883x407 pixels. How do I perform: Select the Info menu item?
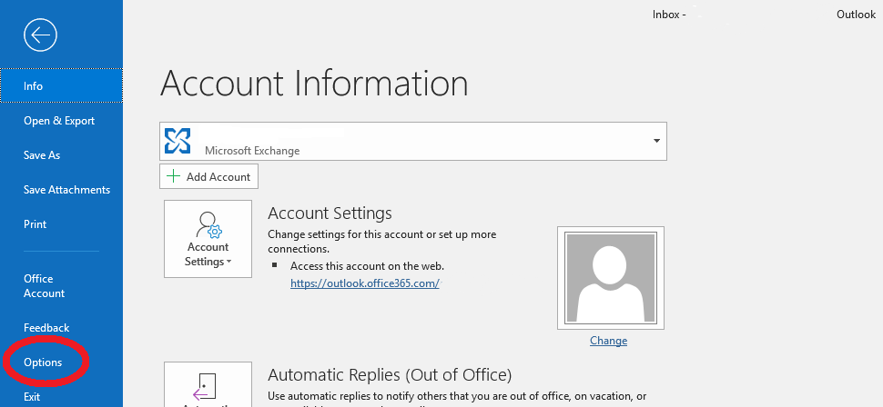61,86
